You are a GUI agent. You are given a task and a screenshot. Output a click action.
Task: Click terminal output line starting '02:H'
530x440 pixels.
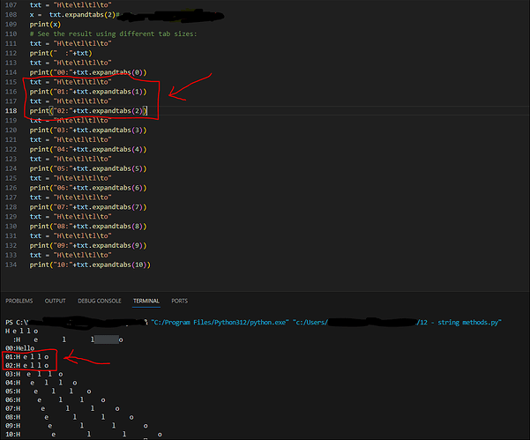click(27, 365)
